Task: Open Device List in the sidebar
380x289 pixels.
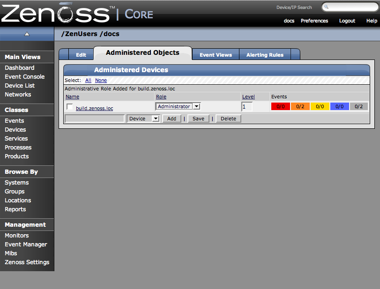Action: (20, 86)
